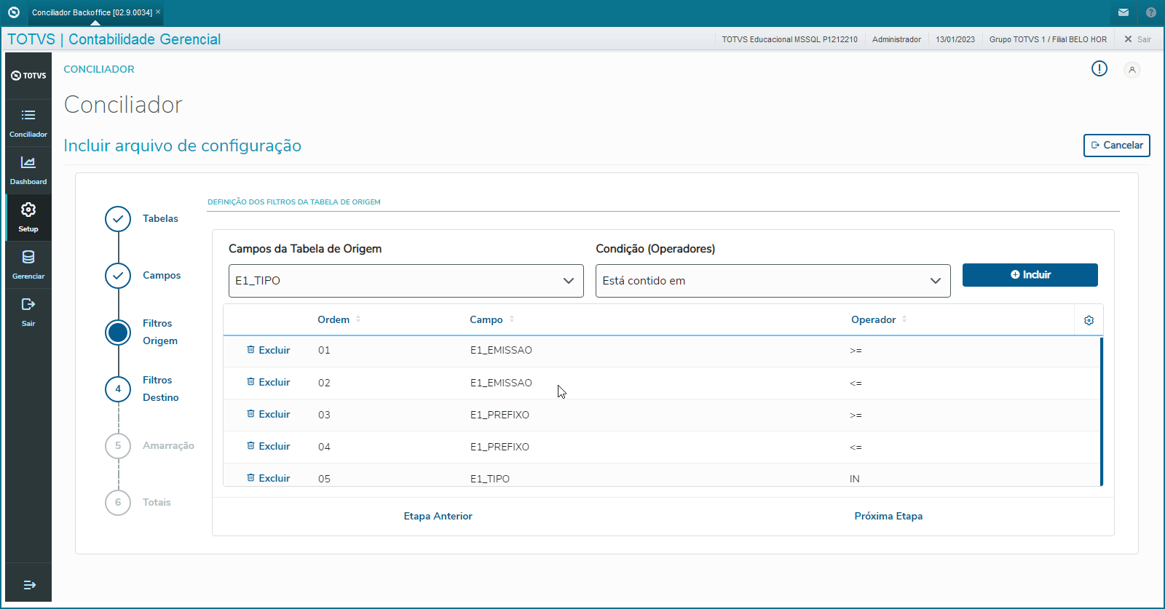Viewport: 1165px width, 609px height.
Task: Select the E1_TIPO cell in row 05
Action: click(490, 479)
